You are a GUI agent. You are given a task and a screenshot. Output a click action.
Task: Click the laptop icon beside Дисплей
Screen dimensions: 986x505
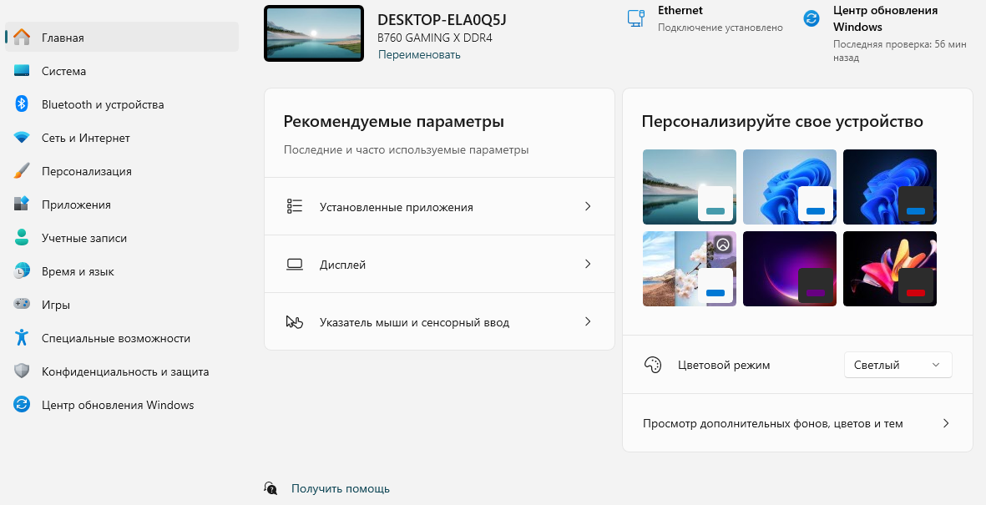(x=294, y=264)
